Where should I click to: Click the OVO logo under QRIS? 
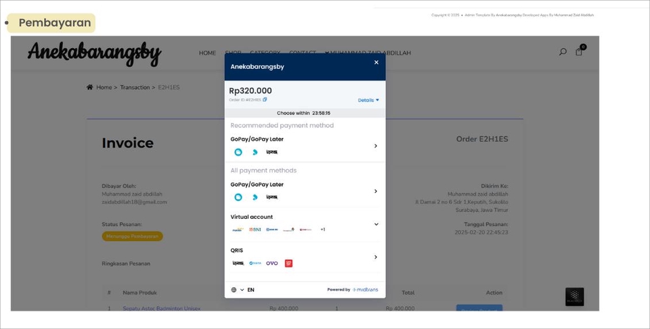(272, 263)
